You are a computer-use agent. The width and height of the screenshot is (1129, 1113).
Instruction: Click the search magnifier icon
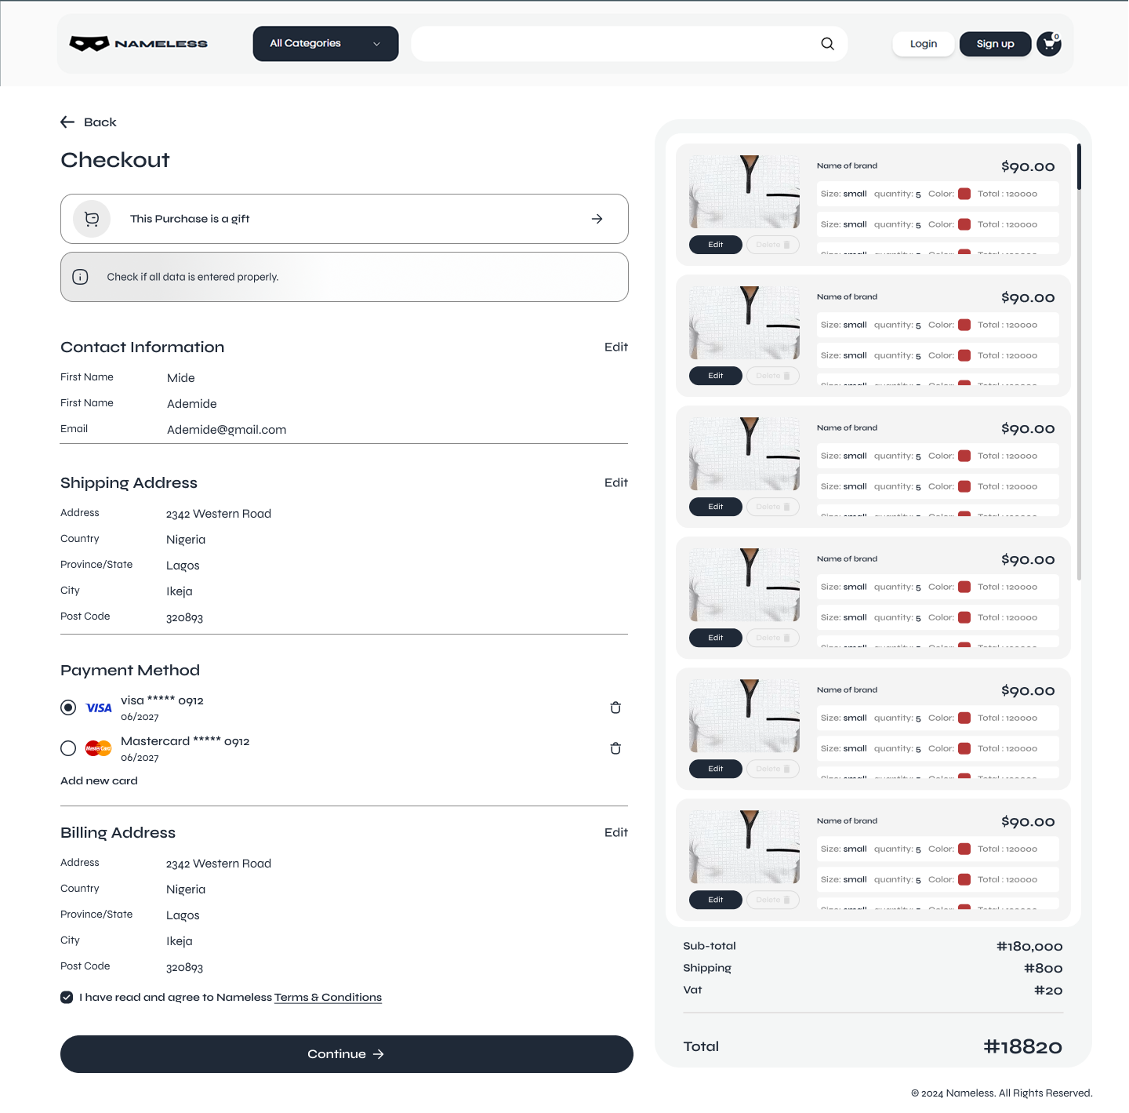pos(827,44)
